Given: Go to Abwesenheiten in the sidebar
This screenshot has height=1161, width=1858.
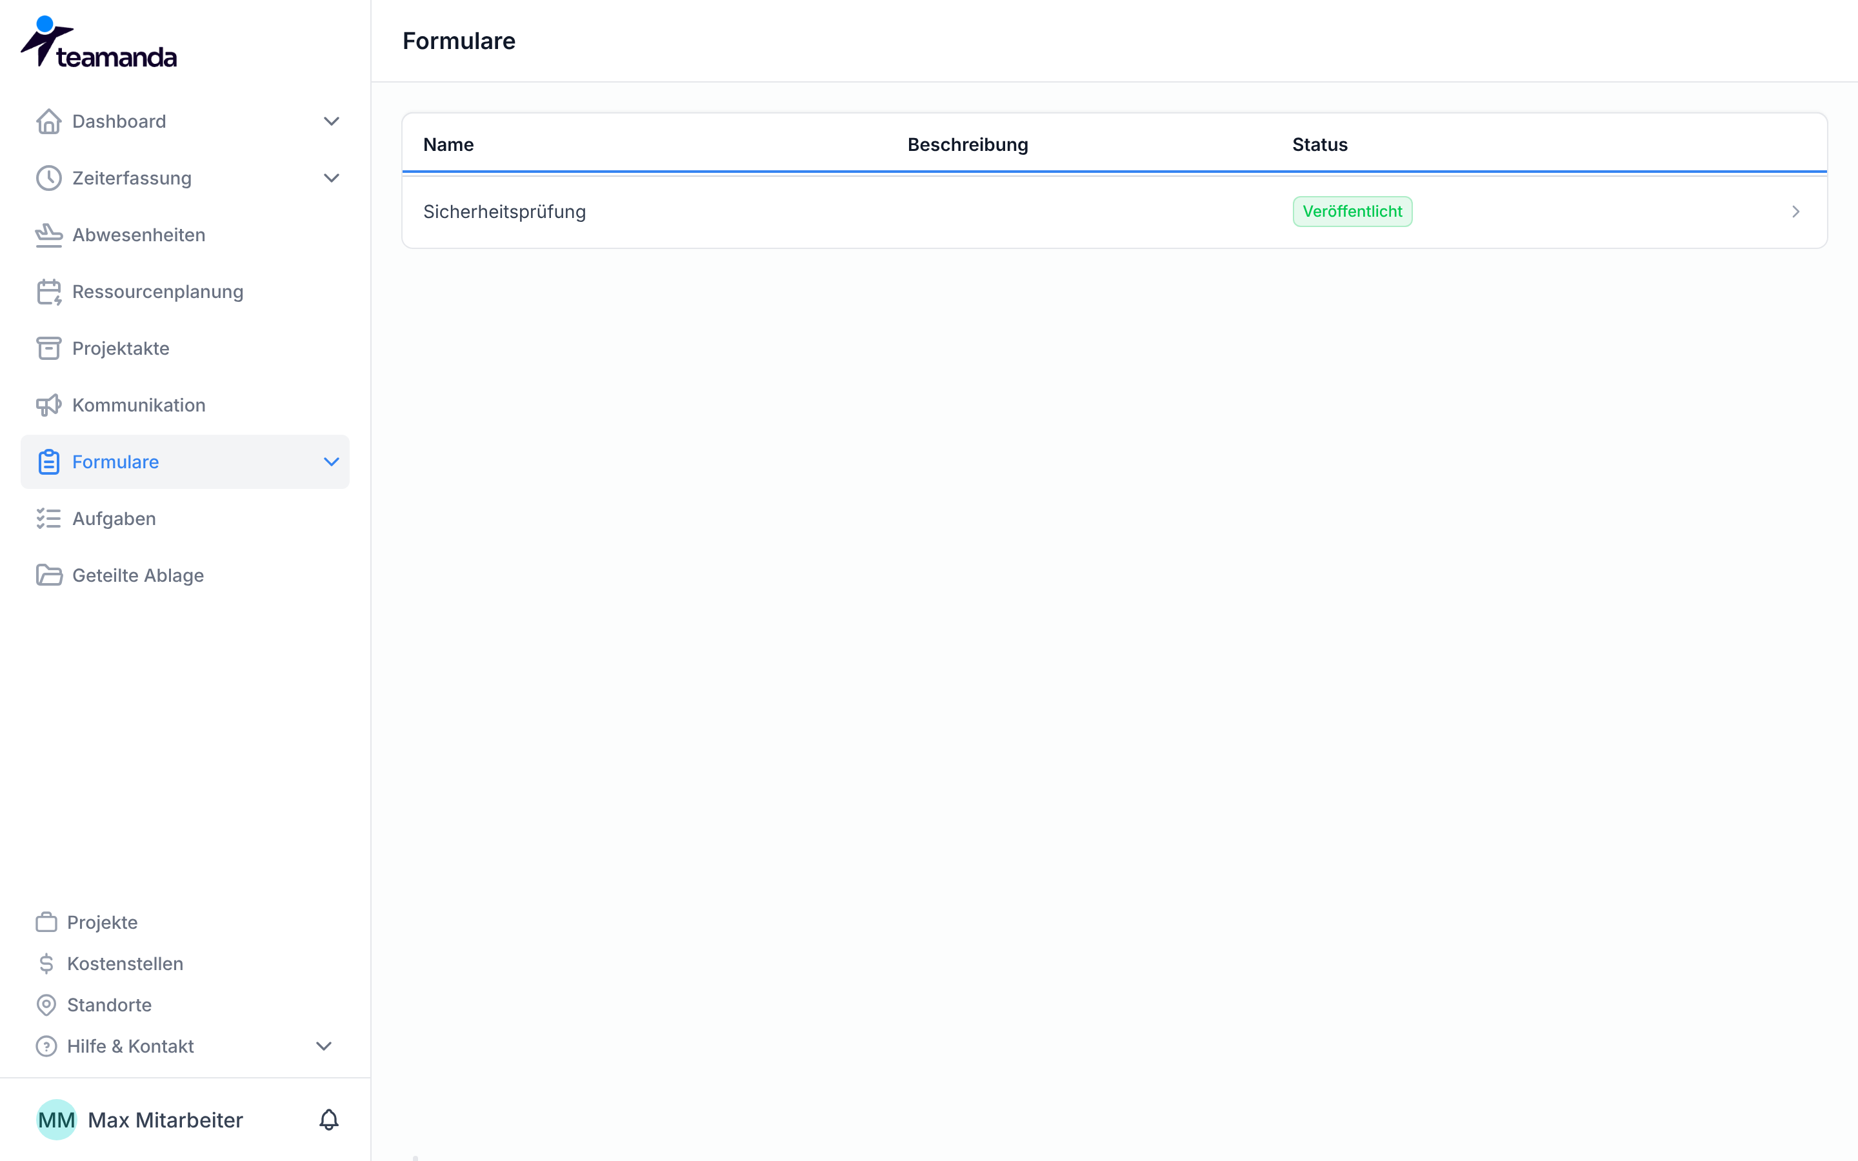Looking at the screenshot, I should pyautogui.click(x=185, y=235).
